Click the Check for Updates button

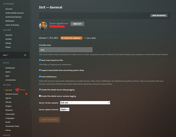71,38
